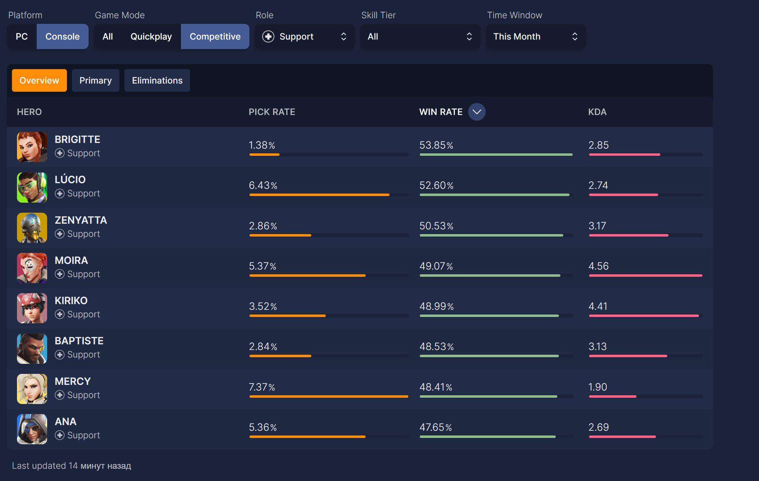Click the support role icon under Ana
Viewport: 759px width, 481px height.
coord(60,435)
